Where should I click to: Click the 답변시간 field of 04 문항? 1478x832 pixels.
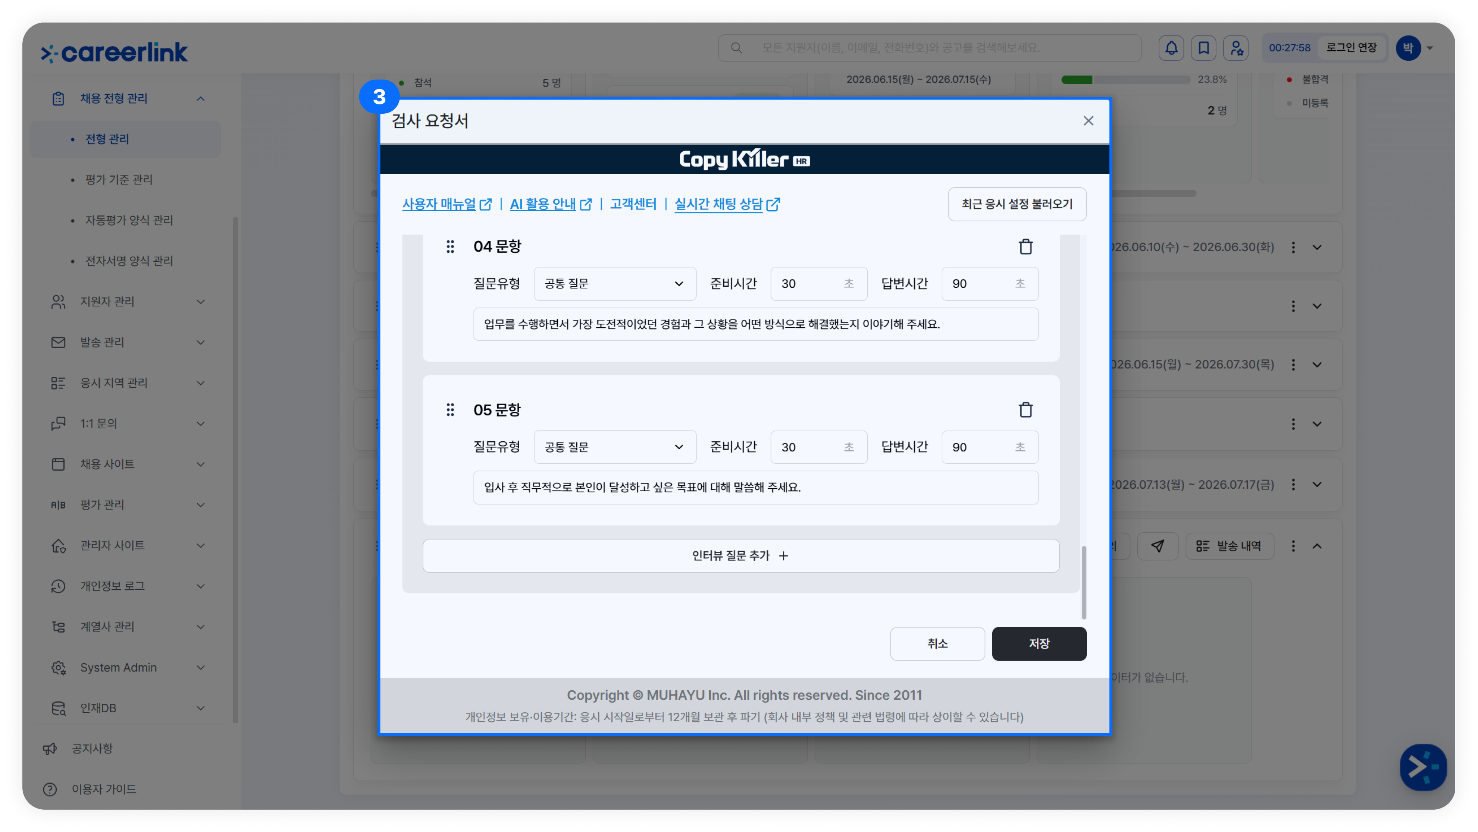pyautogui.click(x=990, y=284)
